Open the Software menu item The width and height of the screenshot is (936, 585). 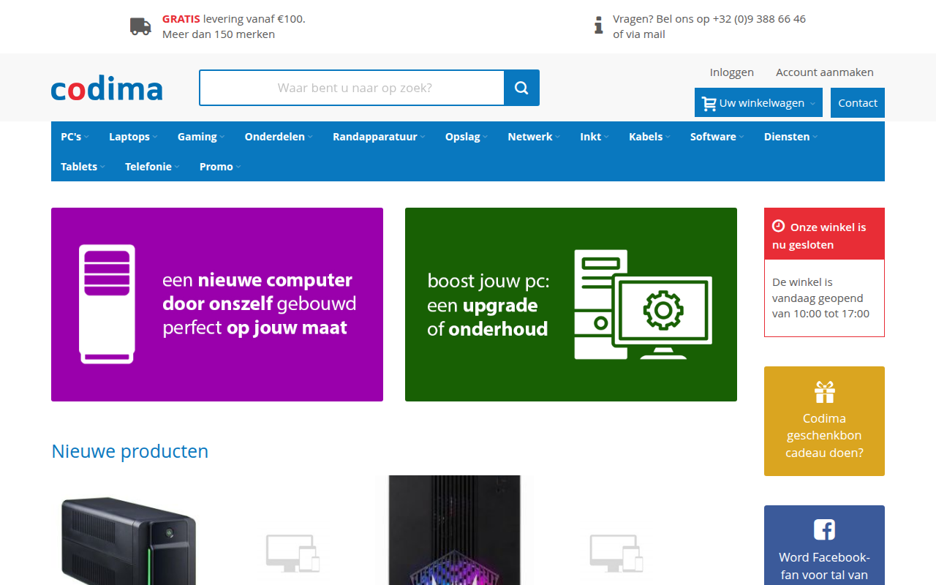point(717,137)
